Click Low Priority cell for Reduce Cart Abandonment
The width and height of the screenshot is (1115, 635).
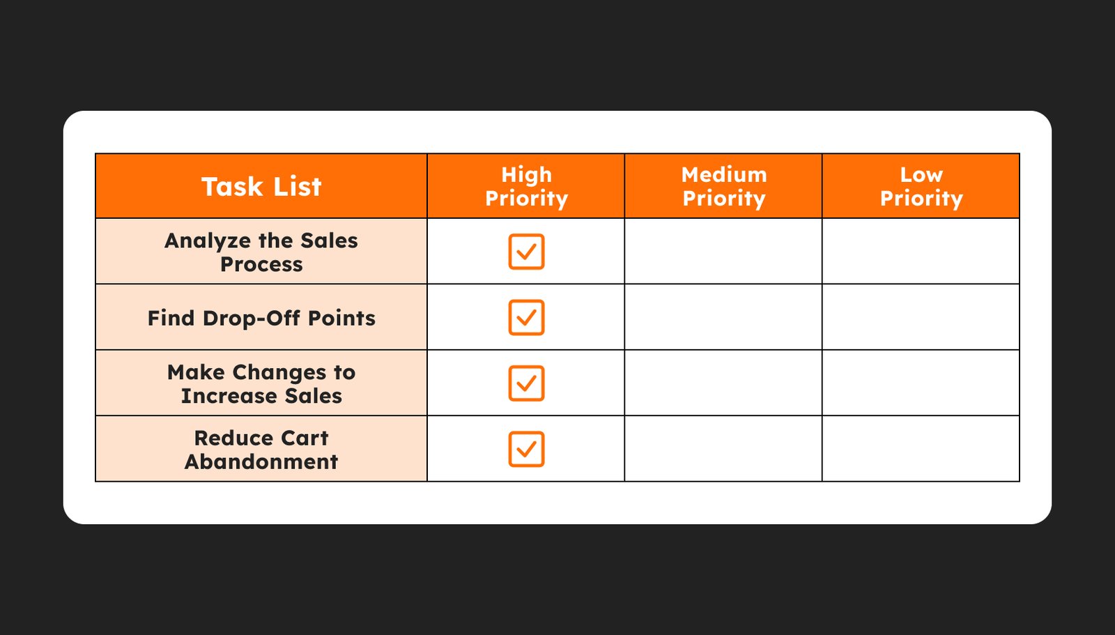pyautogui.click(x=921, y=449)
